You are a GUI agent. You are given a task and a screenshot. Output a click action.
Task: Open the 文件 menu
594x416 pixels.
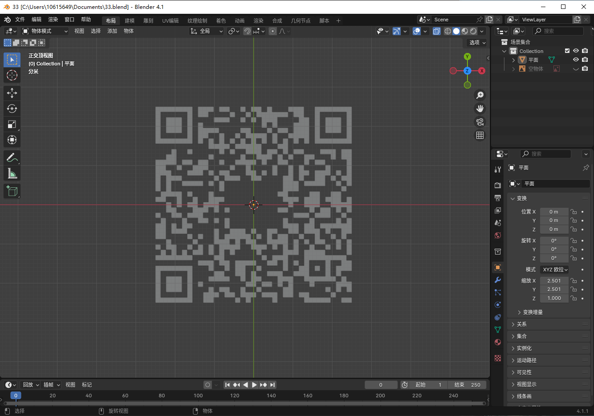pos(20,20)
